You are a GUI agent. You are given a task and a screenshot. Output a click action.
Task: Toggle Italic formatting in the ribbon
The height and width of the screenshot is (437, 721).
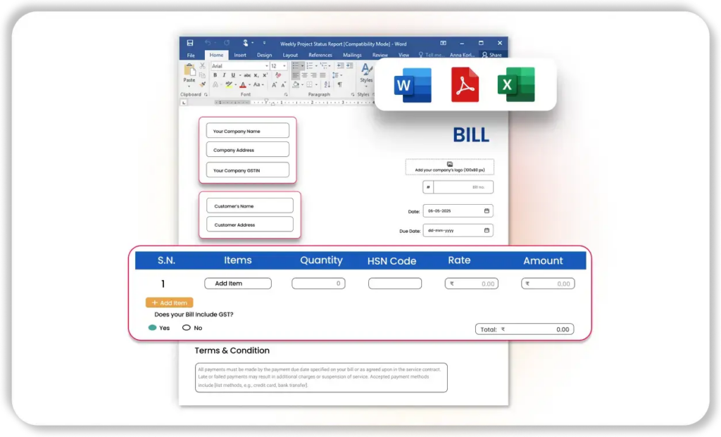coord(224,75)
